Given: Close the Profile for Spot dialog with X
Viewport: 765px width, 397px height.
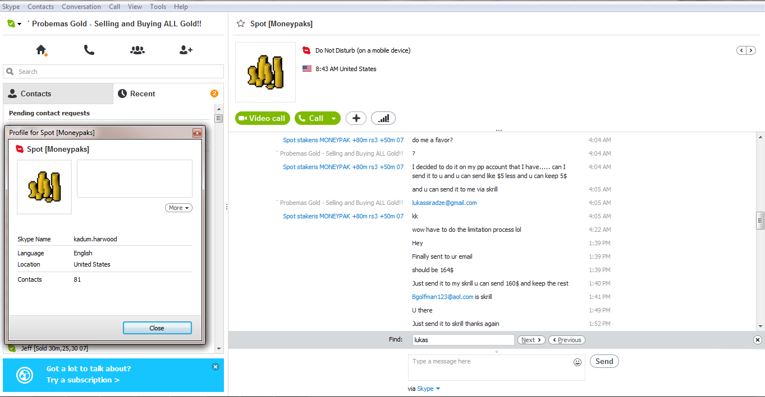Looking at the screenshot, I should [197, 133].
